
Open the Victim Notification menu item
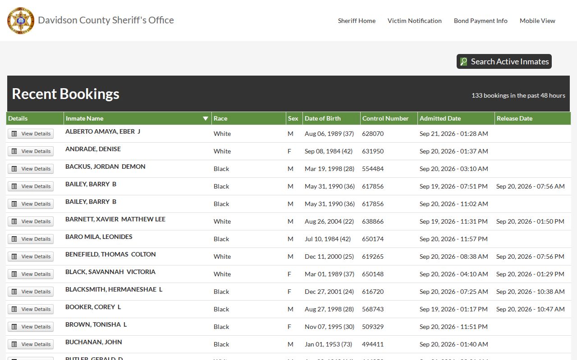[414, 21]
